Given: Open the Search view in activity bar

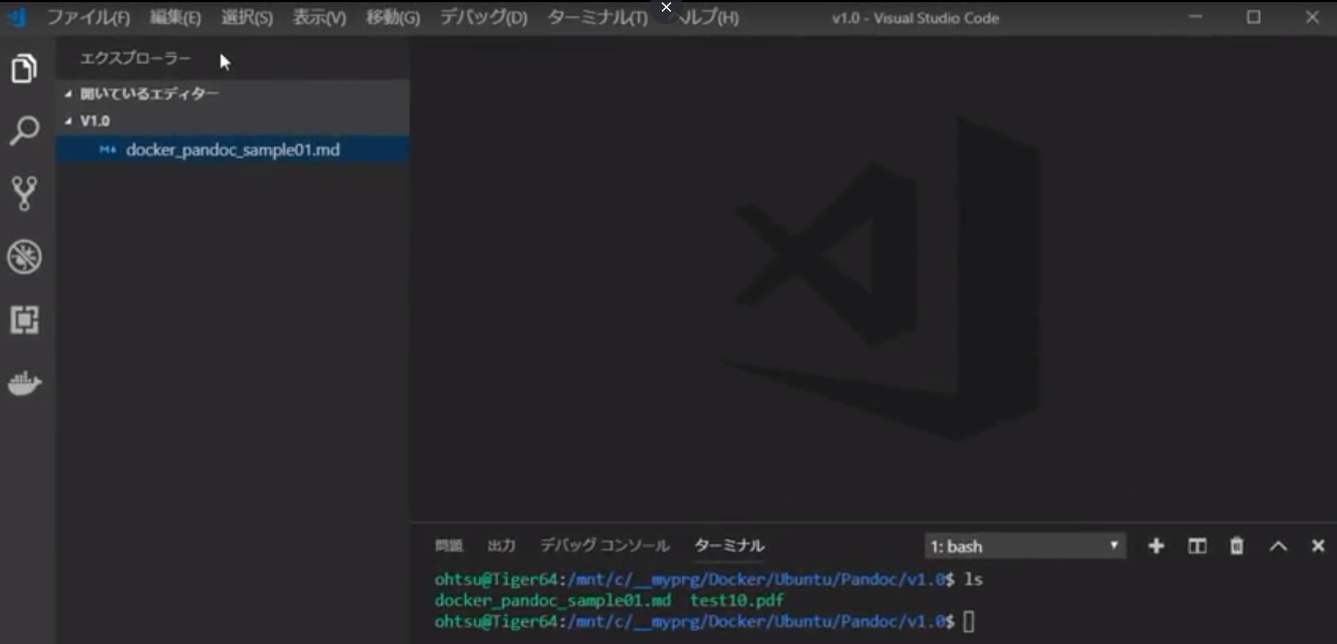Looking at the screenshot, I should 25,131.
